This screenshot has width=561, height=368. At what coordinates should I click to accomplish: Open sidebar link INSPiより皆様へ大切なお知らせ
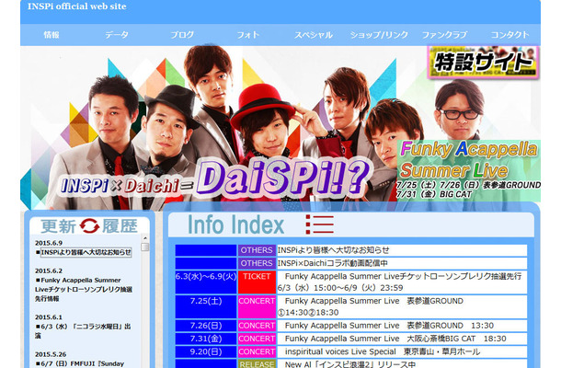tap(86, 252)
